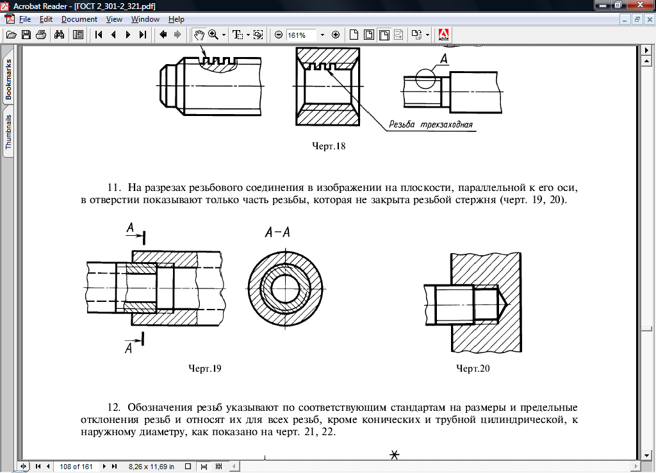
Task: Select the Hand tool
Action: pyautogui.click(x=199, y=35)
